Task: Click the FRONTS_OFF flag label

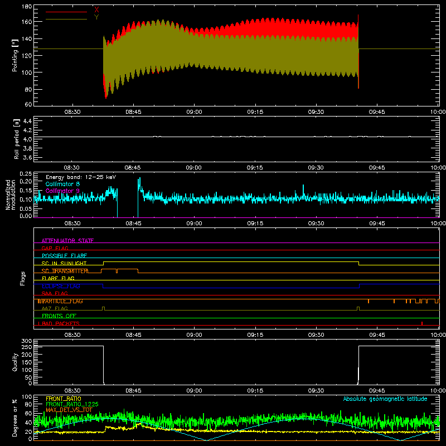Action: pos(59,316)
